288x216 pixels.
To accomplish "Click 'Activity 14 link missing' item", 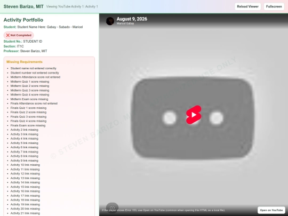I will click(x=25, y=182).
